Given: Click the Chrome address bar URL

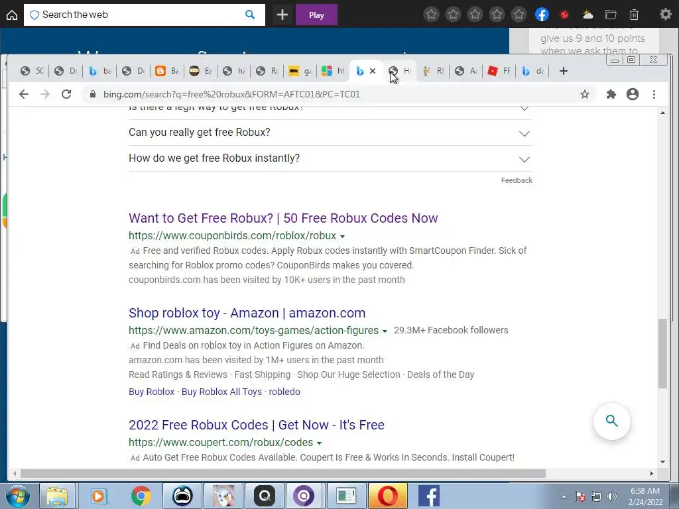Looking at the screenshot, I should tap(231, 94).
